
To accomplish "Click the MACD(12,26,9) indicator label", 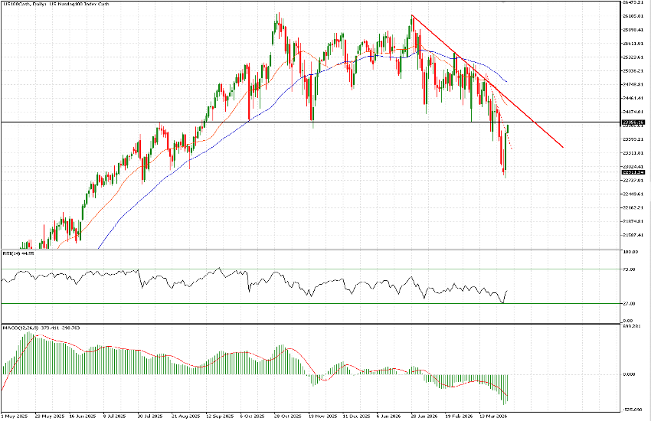I will [28, 328].
